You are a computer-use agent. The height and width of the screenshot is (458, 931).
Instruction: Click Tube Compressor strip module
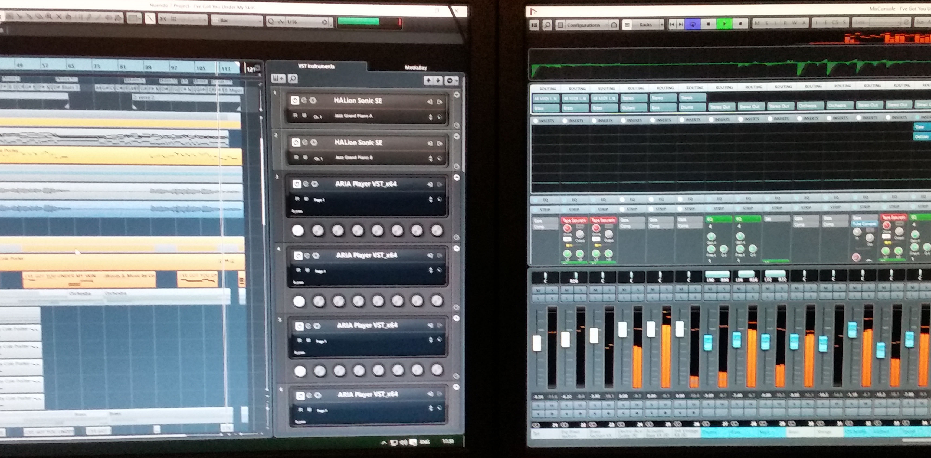tap(864, 224)
